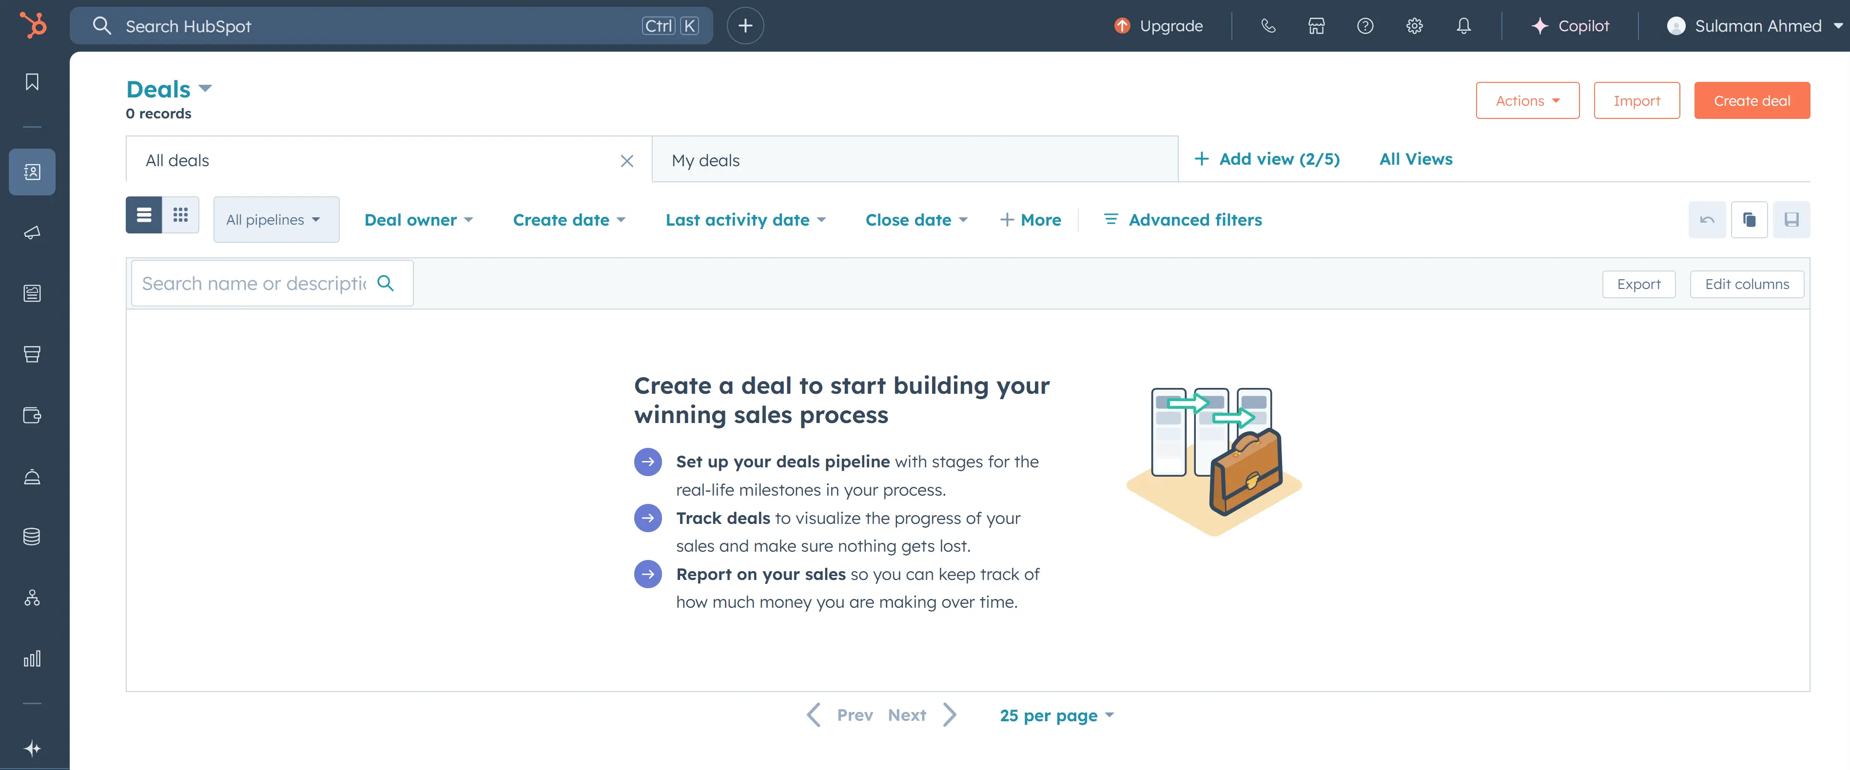Viewport: 1850px width, 770px height.
Task: Open the All pipelines dropdown
Action: tap(276, 220)
